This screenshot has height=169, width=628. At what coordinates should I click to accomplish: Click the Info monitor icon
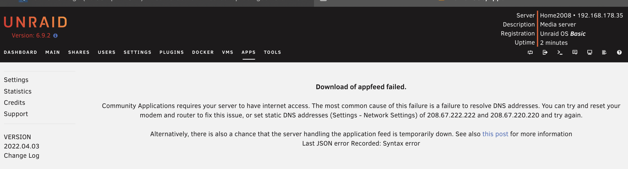point(590,52)
